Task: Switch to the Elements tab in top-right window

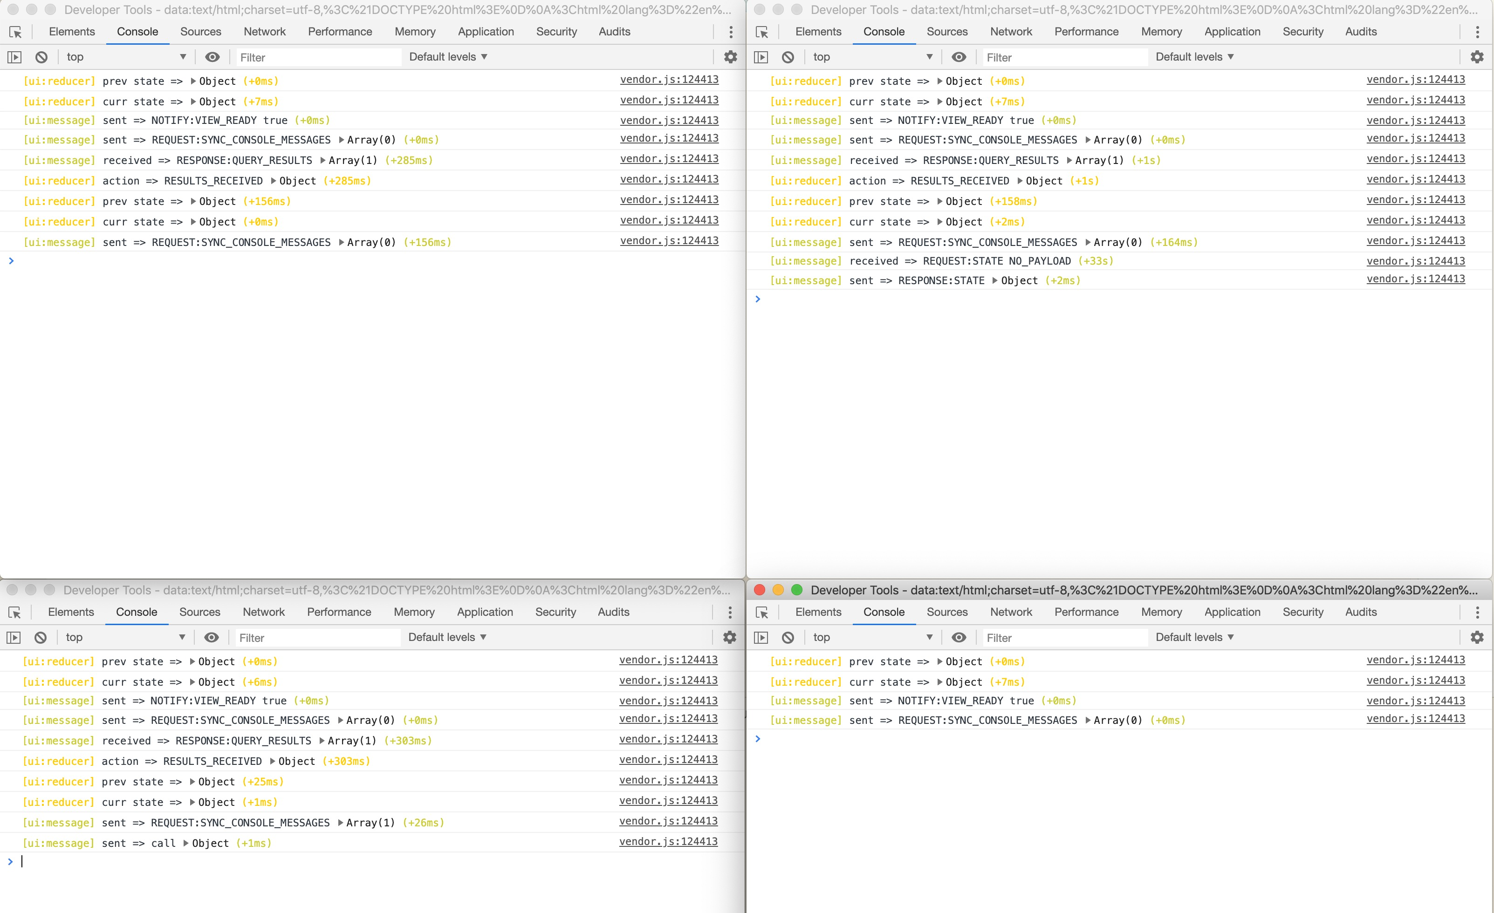Action: coord(818,31)
